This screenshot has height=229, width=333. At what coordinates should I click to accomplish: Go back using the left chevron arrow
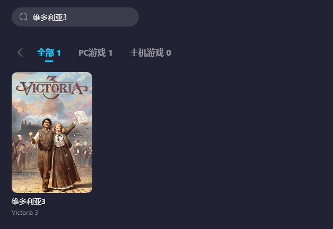point(20,52)
